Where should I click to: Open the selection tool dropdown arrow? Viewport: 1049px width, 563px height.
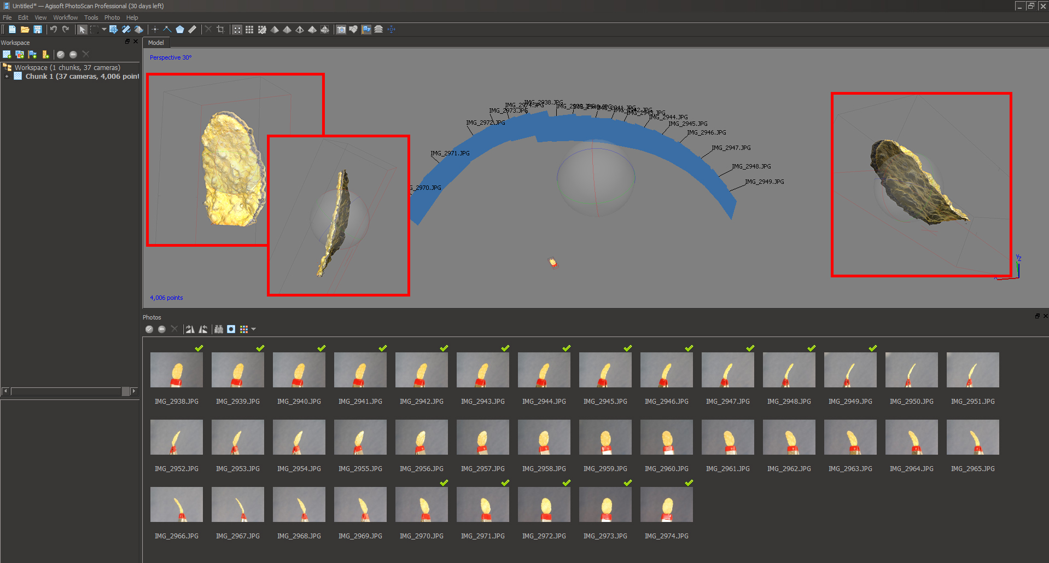pos(104,30)
